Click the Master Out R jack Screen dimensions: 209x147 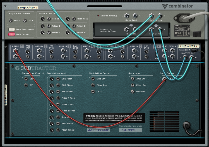[191, 57]
